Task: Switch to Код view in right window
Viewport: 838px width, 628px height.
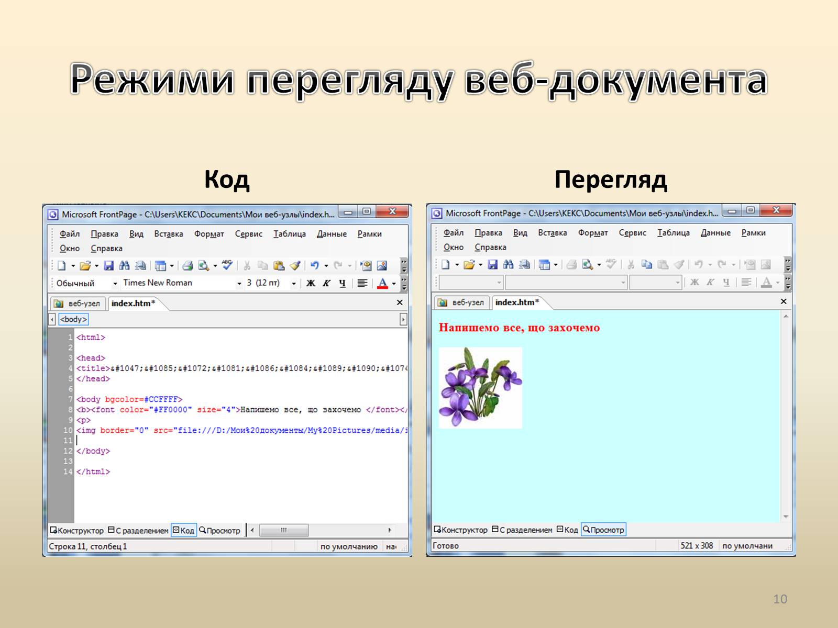Action: (567, 530)
